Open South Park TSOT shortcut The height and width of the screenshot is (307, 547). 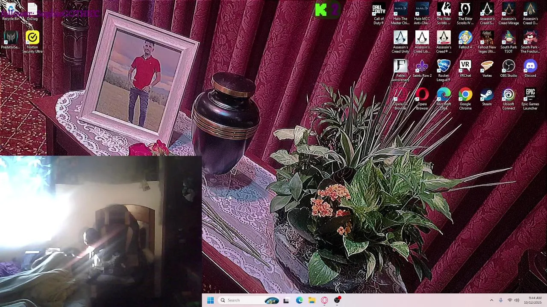click(x=509, y=42)
